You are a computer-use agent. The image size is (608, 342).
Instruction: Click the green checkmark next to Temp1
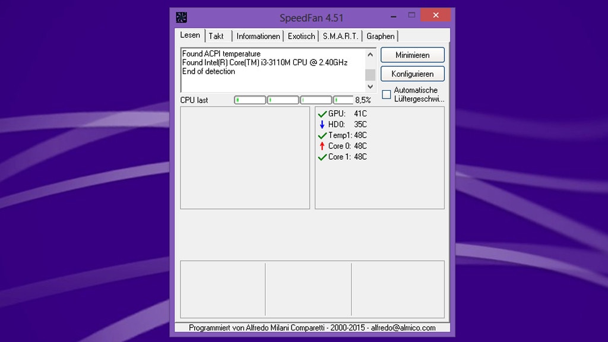[x=322, y=136]
